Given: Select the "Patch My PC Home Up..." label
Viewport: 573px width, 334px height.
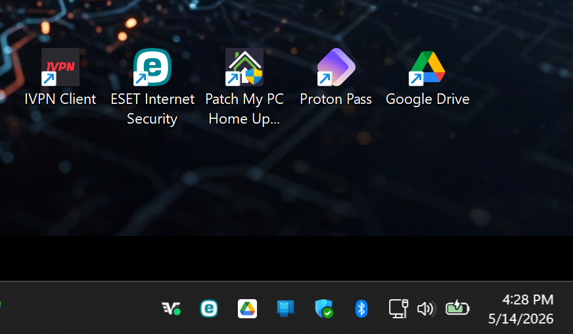Looking at the screenshot, I should 244,109.
